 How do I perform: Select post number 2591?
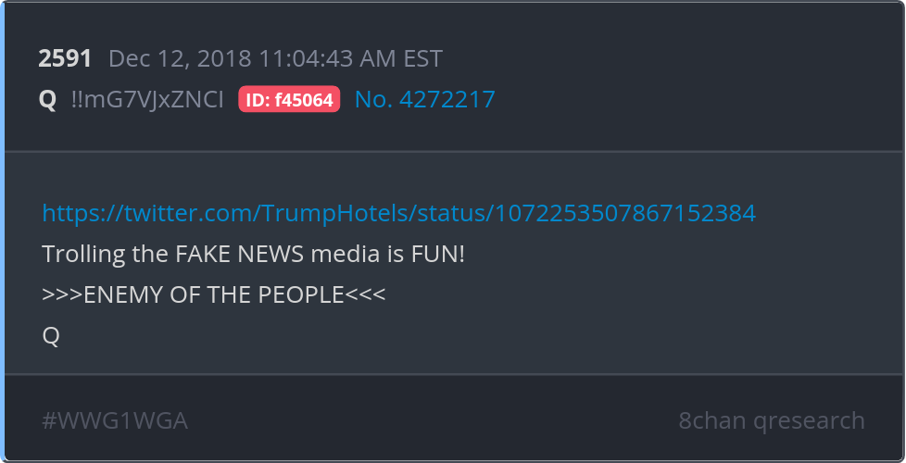[x=65, y=58]
